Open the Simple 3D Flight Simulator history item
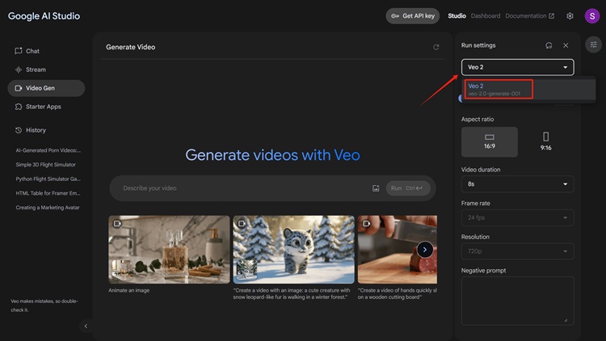 pyautogui.click(x=45, y=165)
